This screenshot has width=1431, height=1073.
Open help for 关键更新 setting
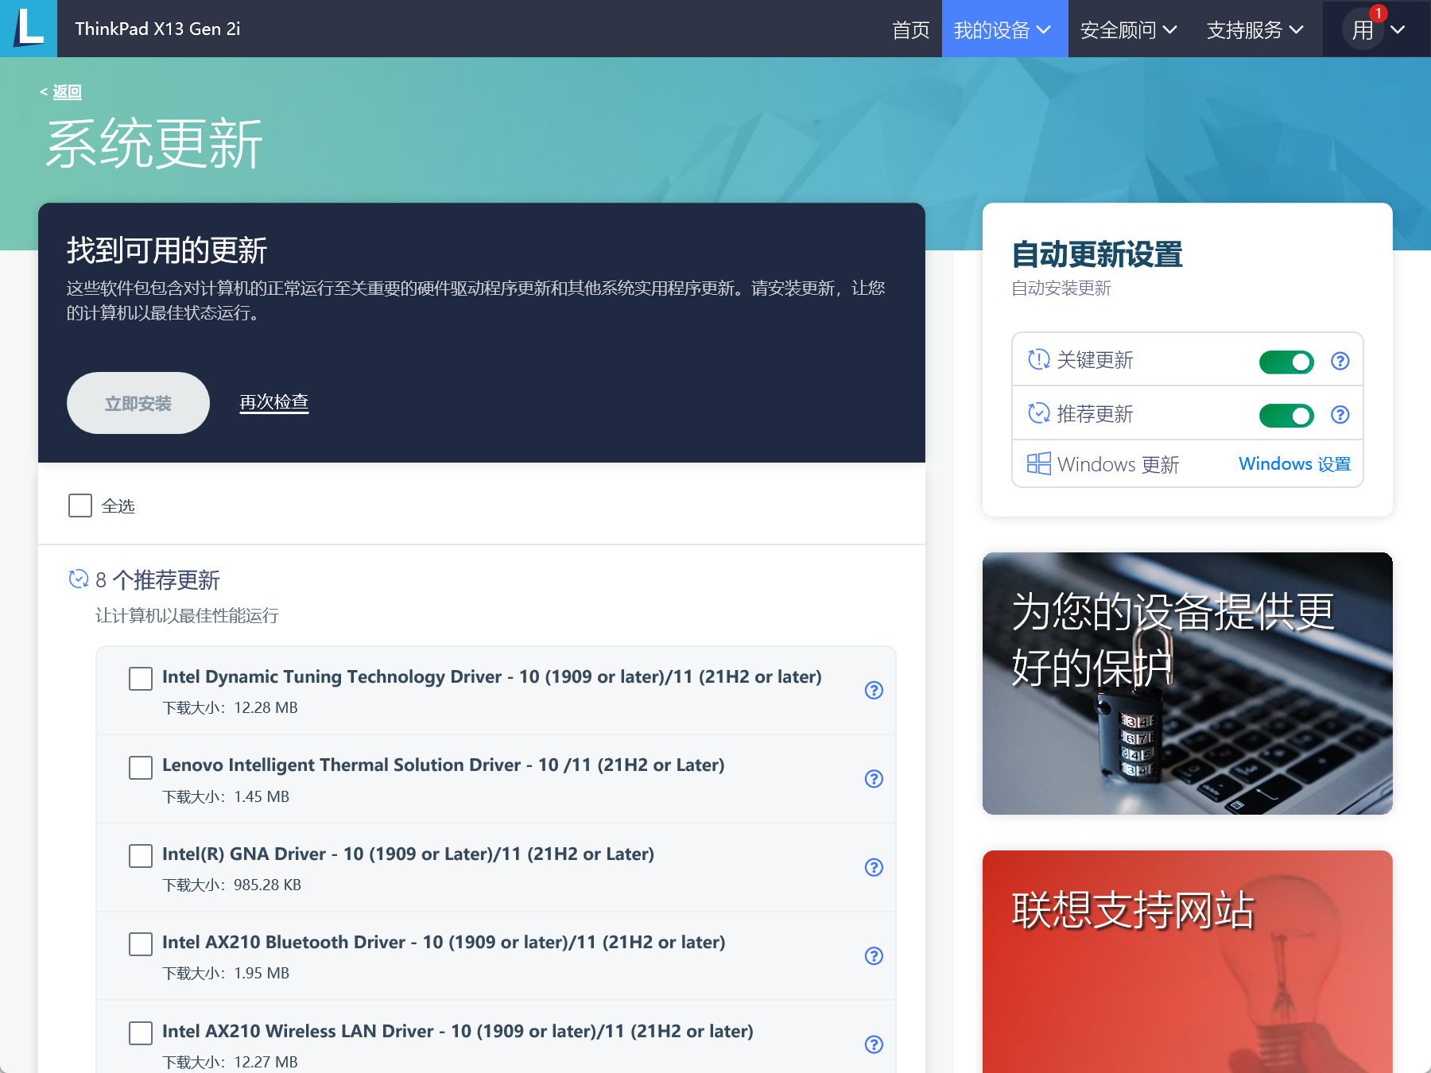tap(1340, 361)
